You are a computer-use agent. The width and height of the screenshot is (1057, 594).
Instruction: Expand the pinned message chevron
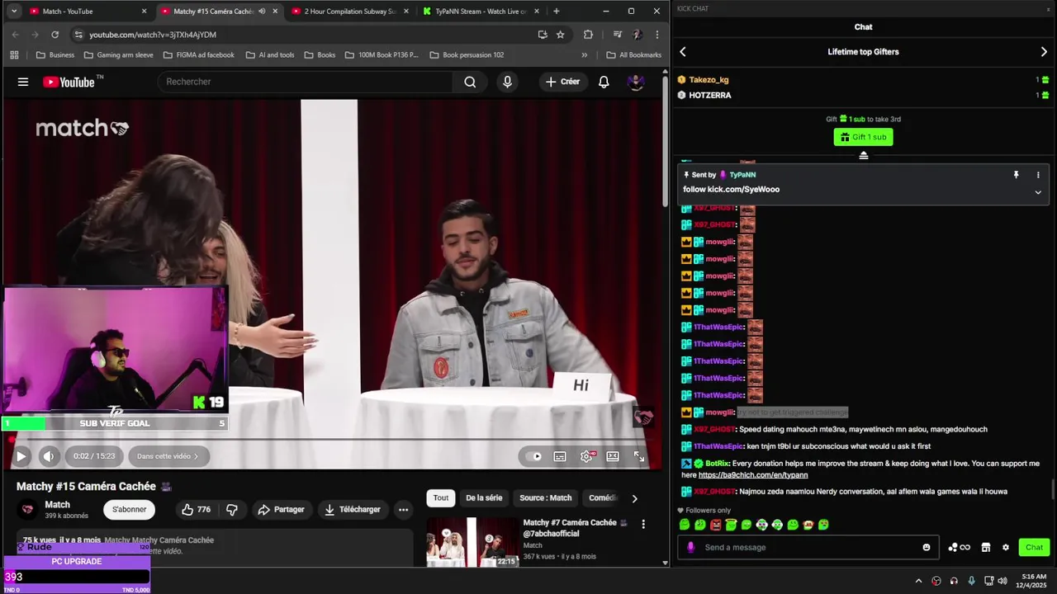(x=1038, y=192)
